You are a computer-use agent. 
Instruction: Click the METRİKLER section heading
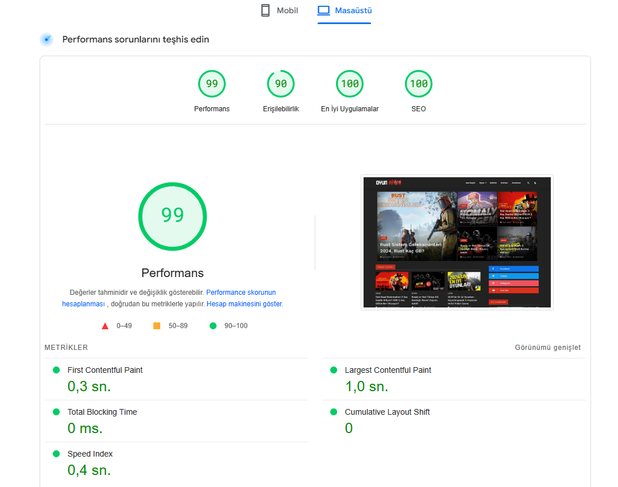tap(66, 347)
